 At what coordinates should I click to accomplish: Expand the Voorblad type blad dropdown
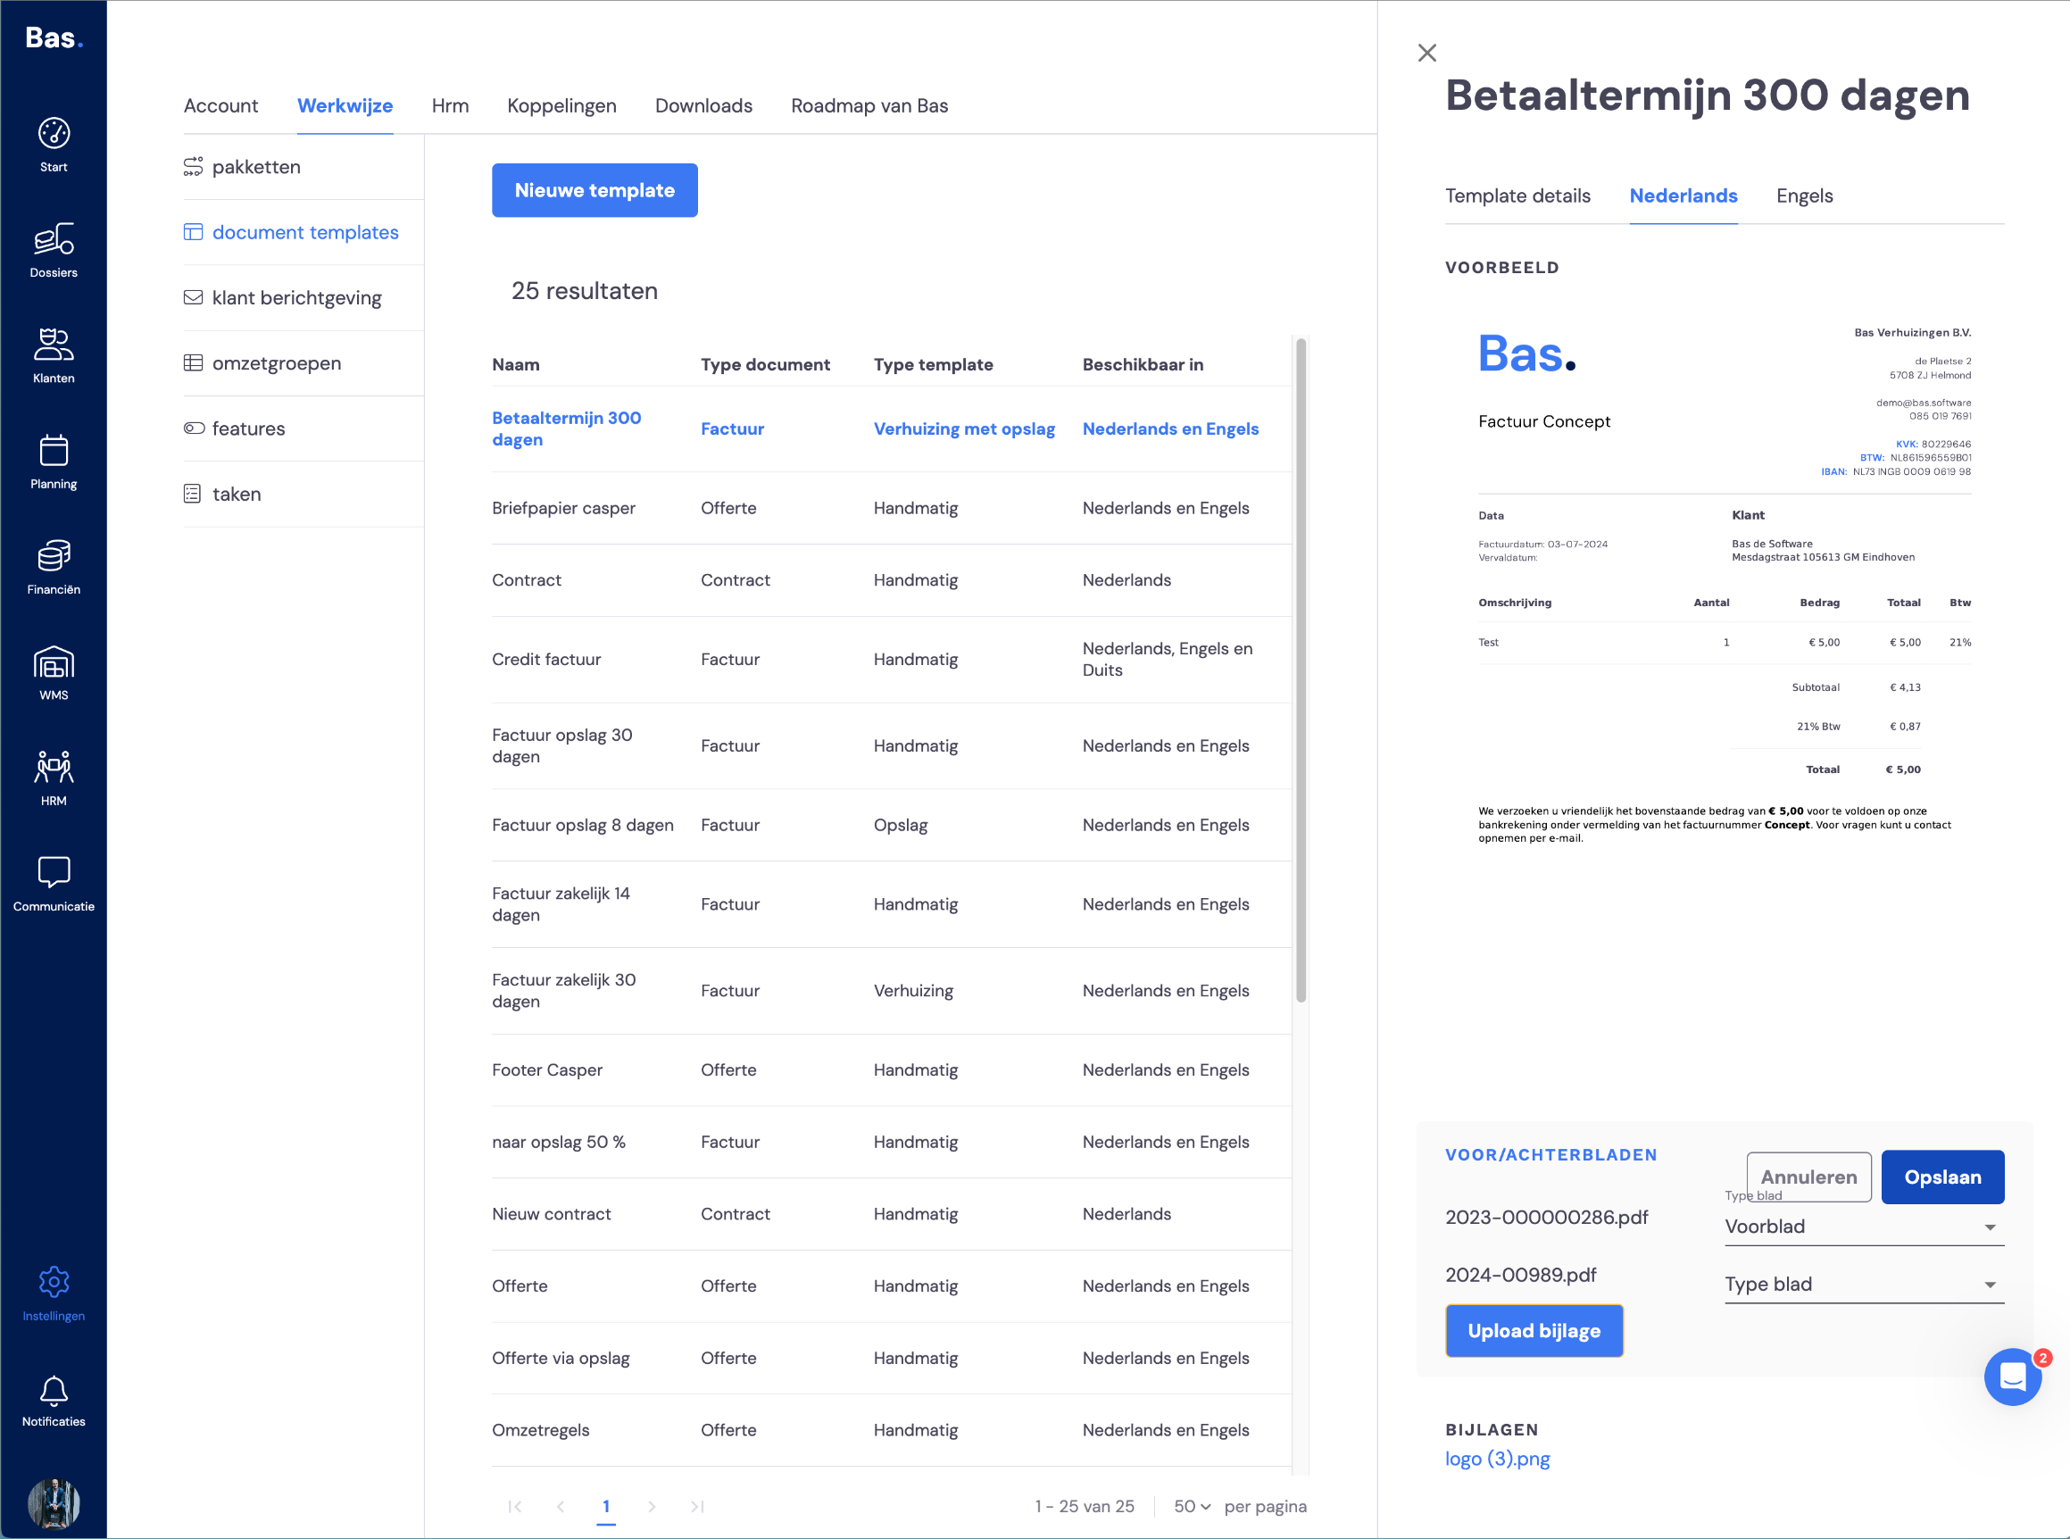(1863, 1226)
